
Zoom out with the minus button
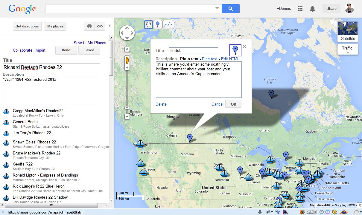pyautogui.click(x=127, y=117)
